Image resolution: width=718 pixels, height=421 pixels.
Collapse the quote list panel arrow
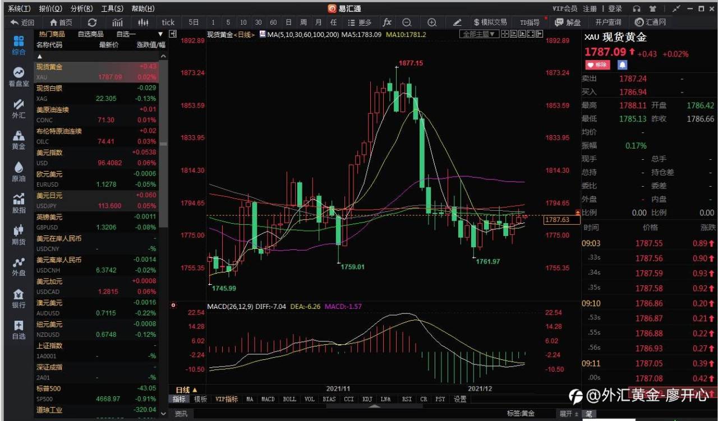pos(173,34)
